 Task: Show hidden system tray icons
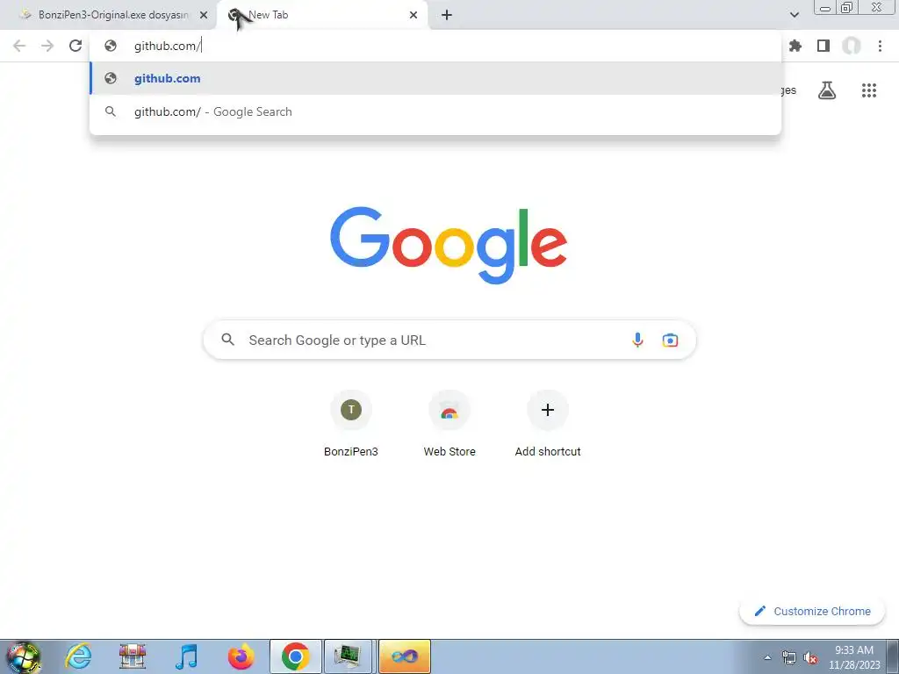click(x=767, y=657)
